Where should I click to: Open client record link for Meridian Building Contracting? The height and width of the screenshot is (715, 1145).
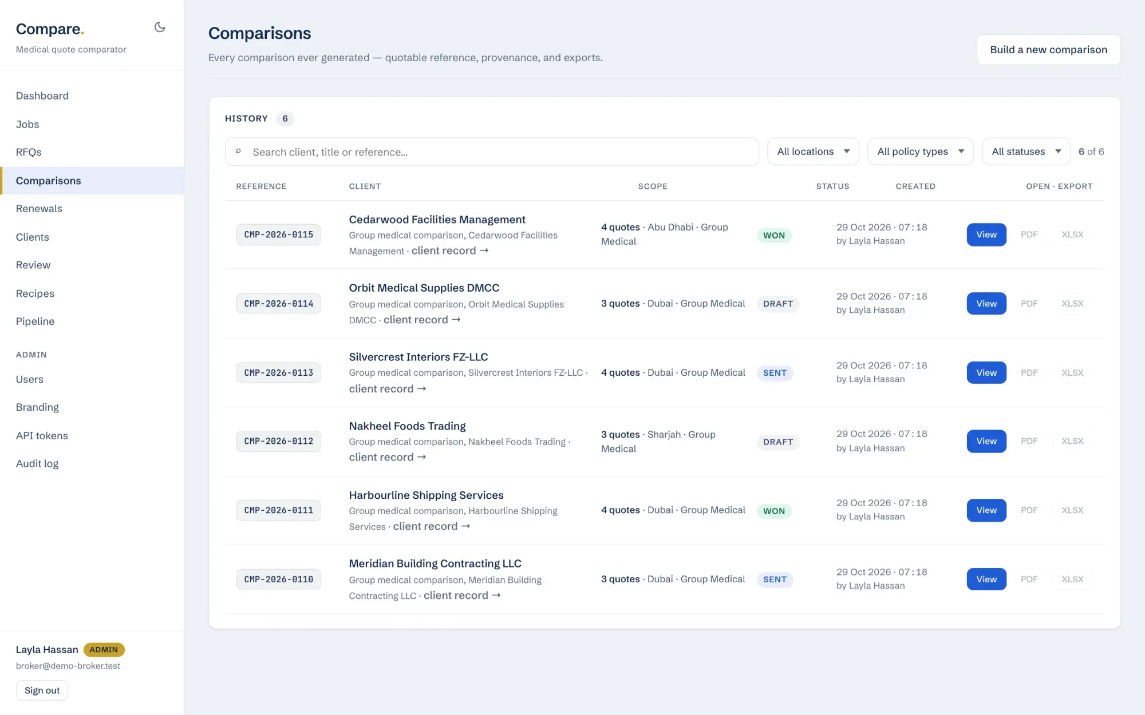[462, 595]
